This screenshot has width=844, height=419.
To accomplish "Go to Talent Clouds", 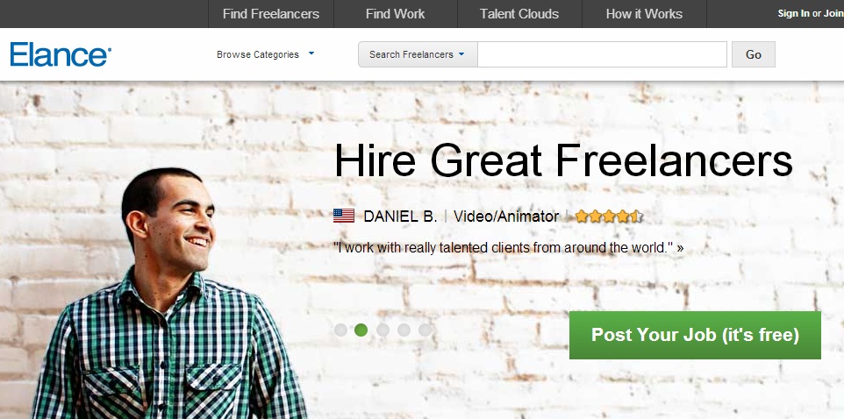I will click(519, 14).
